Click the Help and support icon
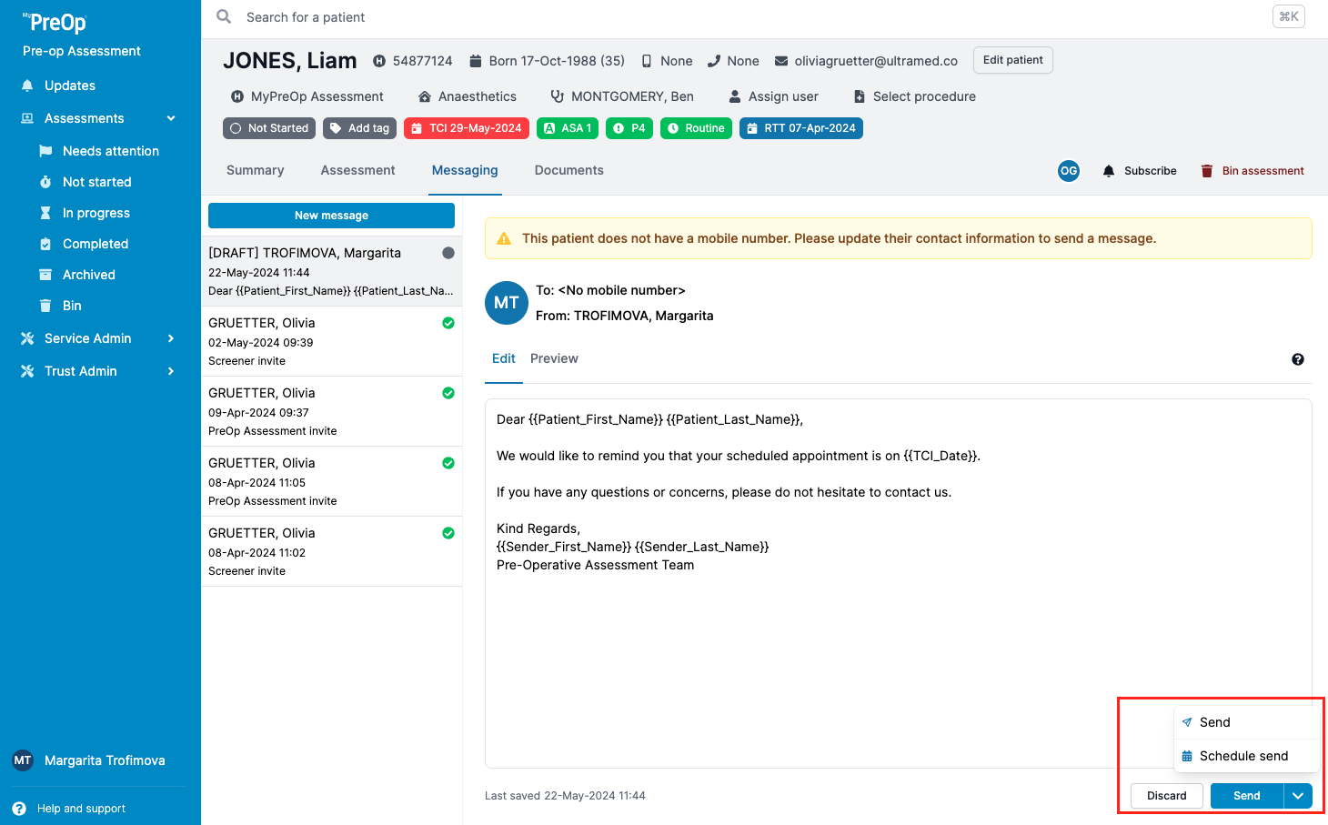 point(19,809)
